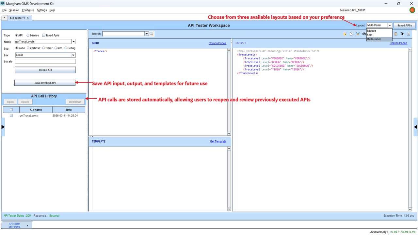Click the Maegham OMS icon in the title bar
The image size is (418, 235).
3,4
